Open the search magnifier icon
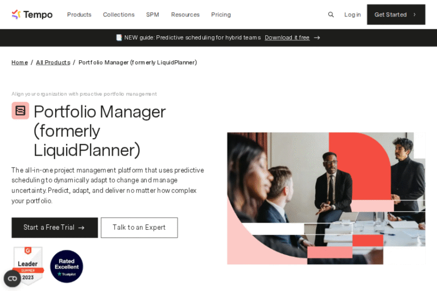The height and width of the screenshot is (291, 437). tap(331, 15)
